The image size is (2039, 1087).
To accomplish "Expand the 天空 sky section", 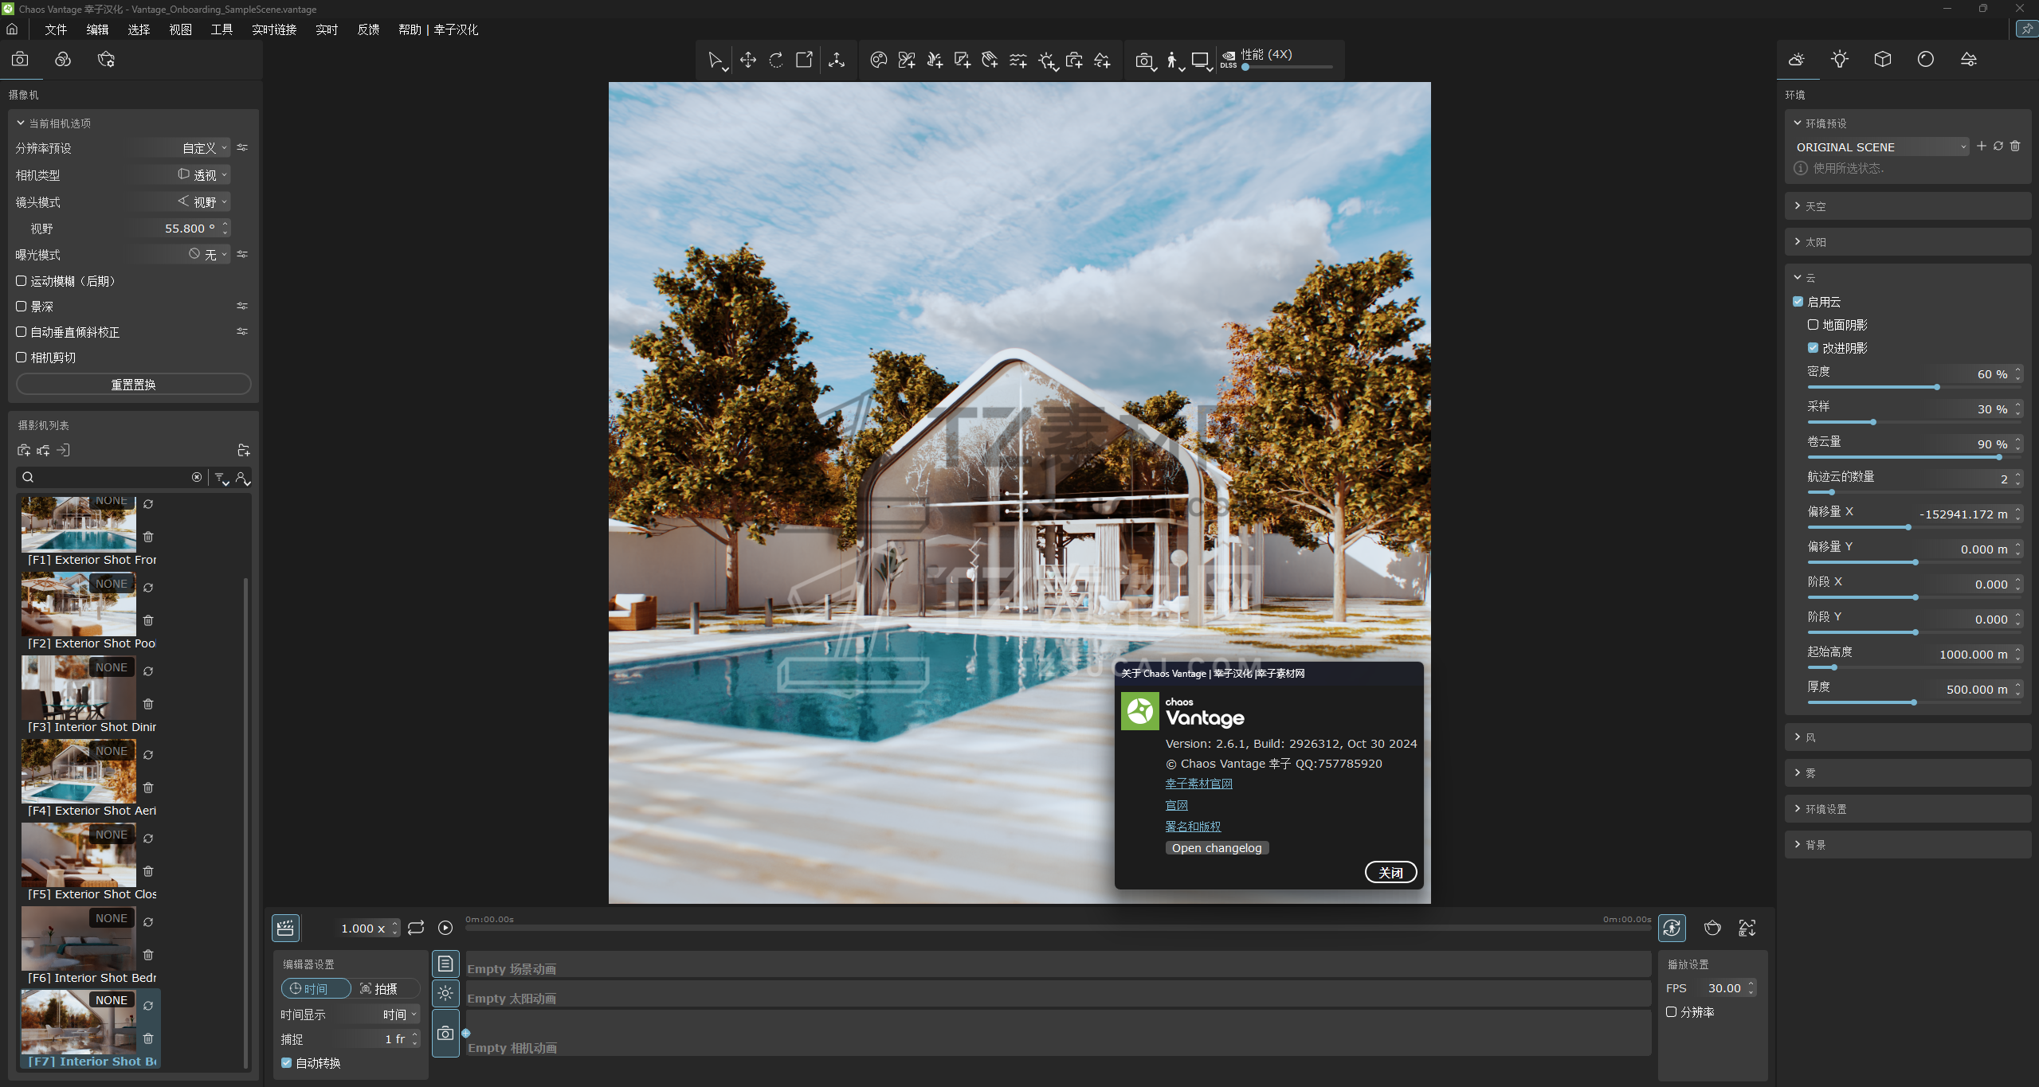I will point(1815,206).
